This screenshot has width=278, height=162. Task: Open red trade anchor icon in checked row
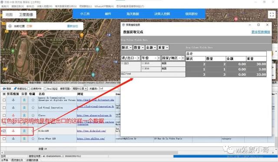pos(13,131)
